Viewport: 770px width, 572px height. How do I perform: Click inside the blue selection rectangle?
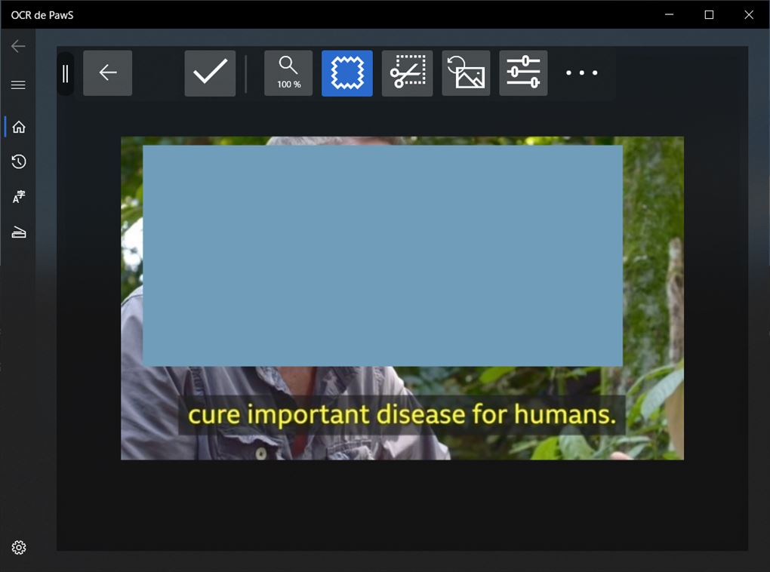(383, 255)
